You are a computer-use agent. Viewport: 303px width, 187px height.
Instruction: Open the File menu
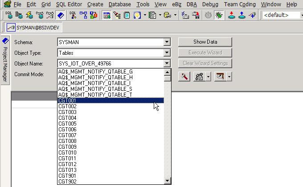[x=17, y=4]
